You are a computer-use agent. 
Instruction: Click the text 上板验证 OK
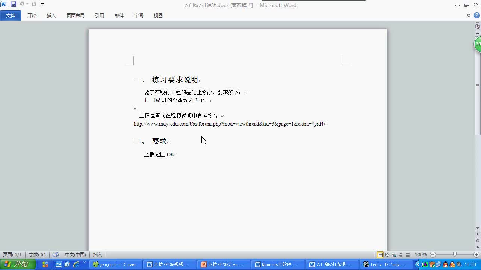159,154
